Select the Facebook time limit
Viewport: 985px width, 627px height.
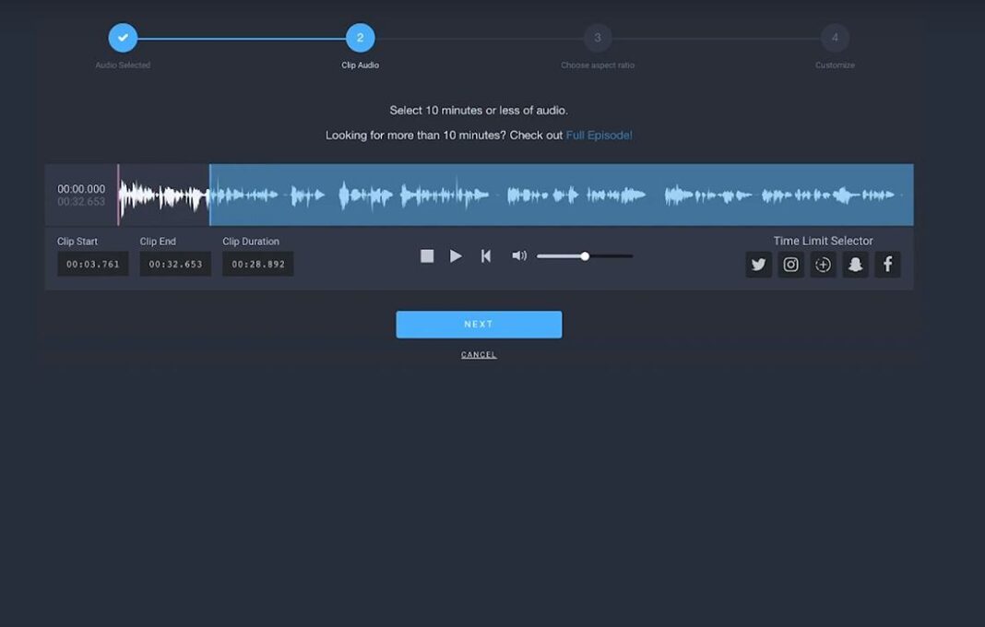coord(887,265)
